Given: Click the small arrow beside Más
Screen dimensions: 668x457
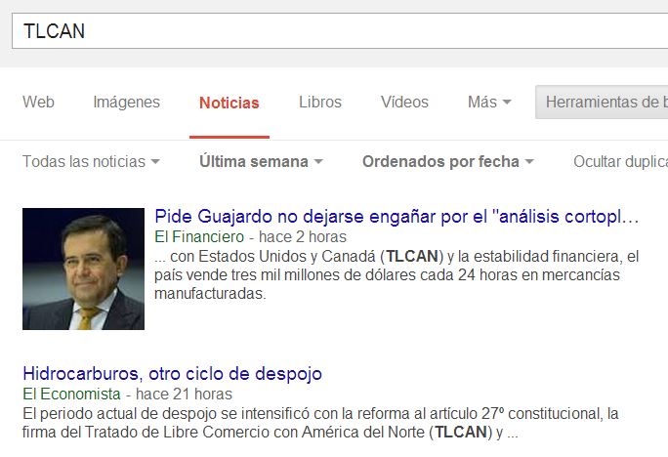Looking at the screenshot, I should (x=507, y=103).
